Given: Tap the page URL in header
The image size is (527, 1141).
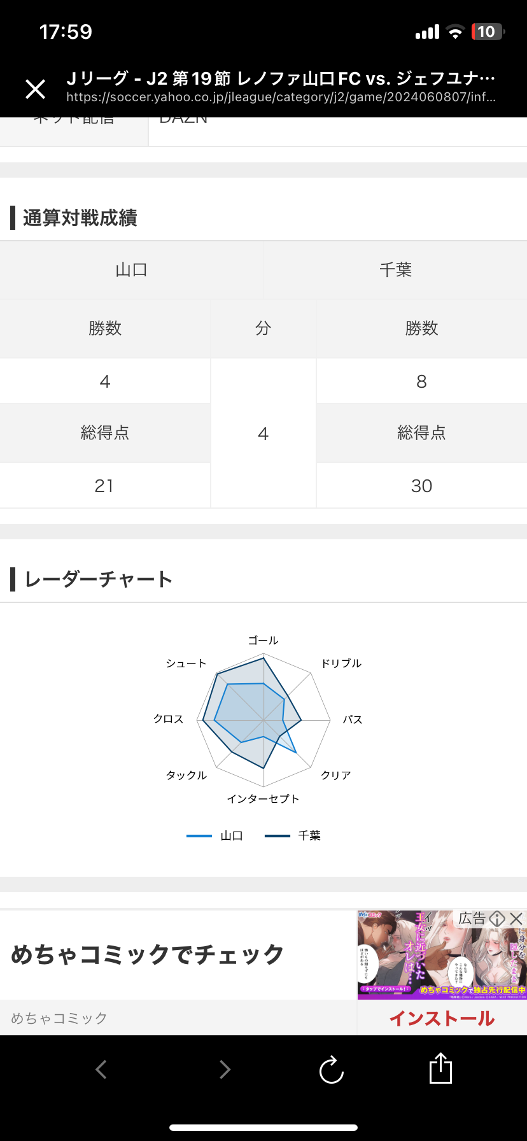Looking at the screenshot, I should [x=281, y=97].
